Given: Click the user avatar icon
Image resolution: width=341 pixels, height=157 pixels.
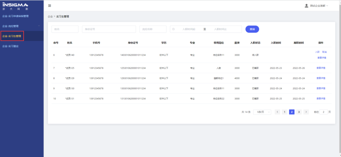Looking at the screenshot, I should click(306, 6).
